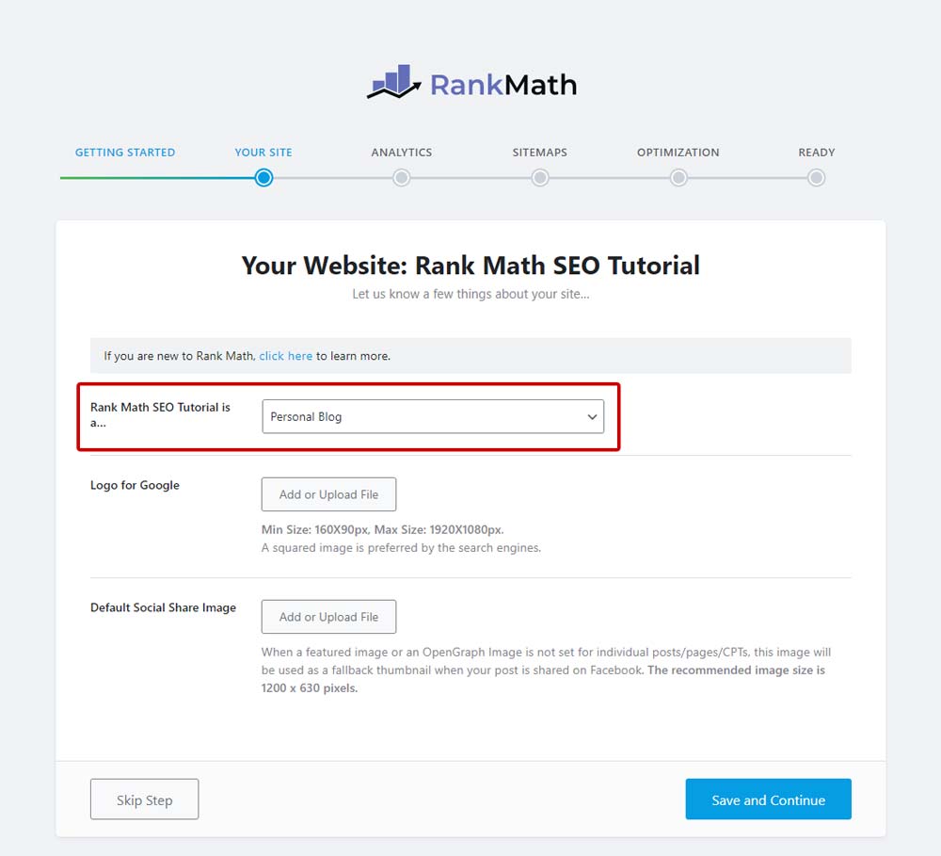Click the Analytics step circle
The image size is (941, 856).
402,177
